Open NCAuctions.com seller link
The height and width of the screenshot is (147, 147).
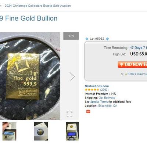pyautogui.click(x=97, y=86)
